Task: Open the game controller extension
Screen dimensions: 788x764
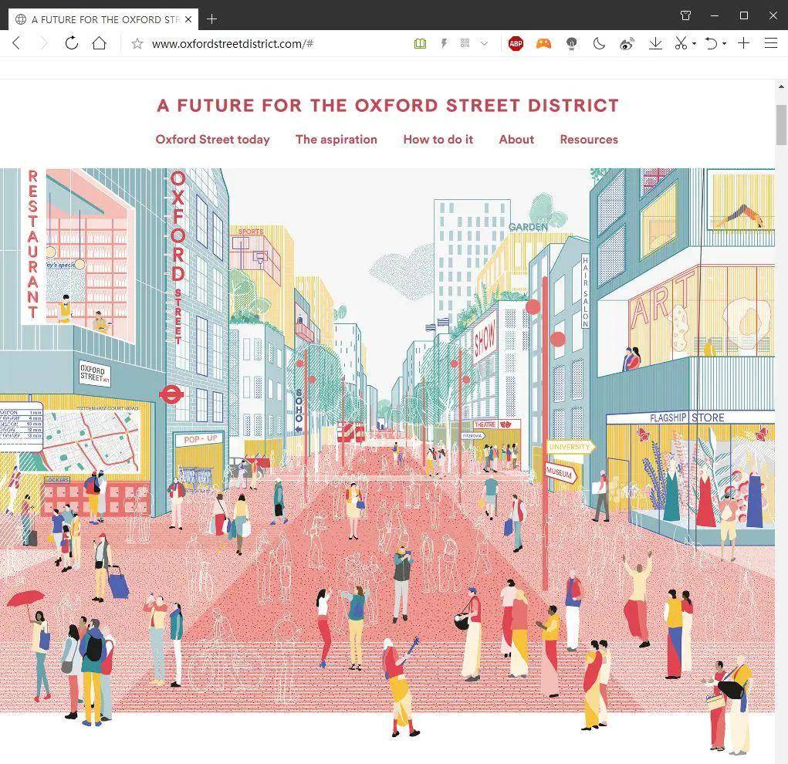Action: (x=543, y=44)
